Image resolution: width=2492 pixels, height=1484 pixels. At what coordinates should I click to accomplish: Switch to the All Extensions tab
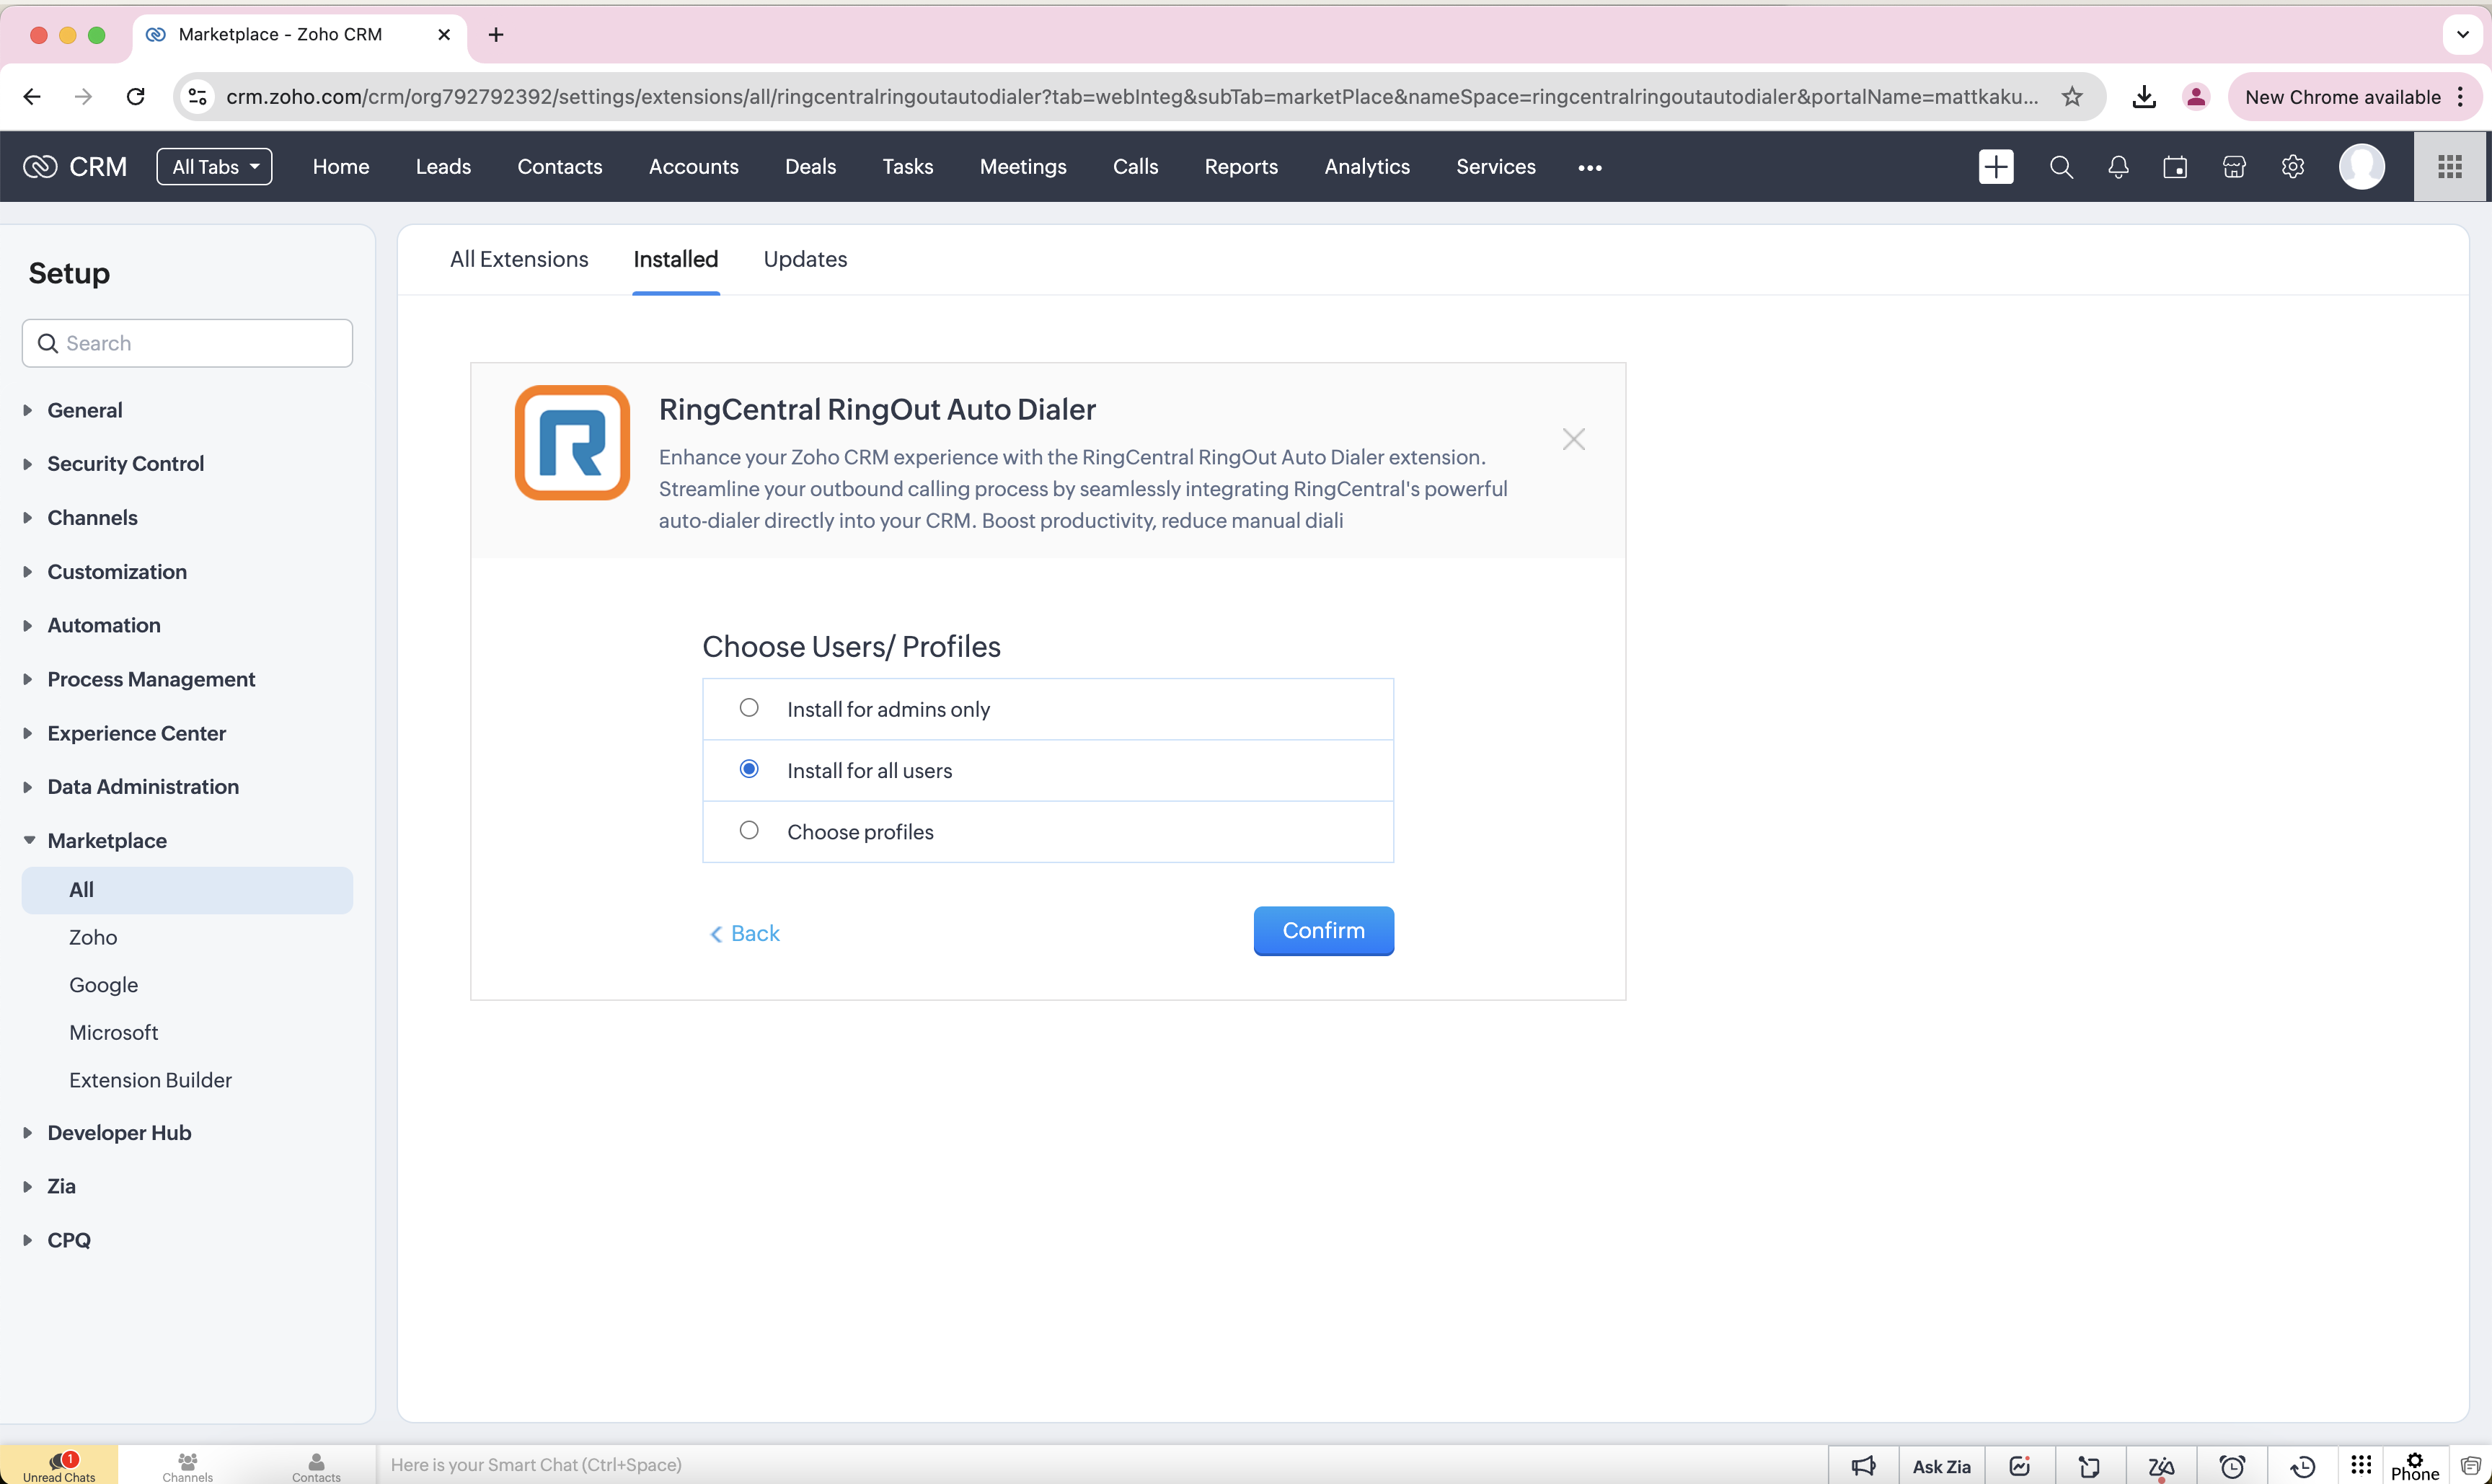pyautogui.click(x=519, y=259)
